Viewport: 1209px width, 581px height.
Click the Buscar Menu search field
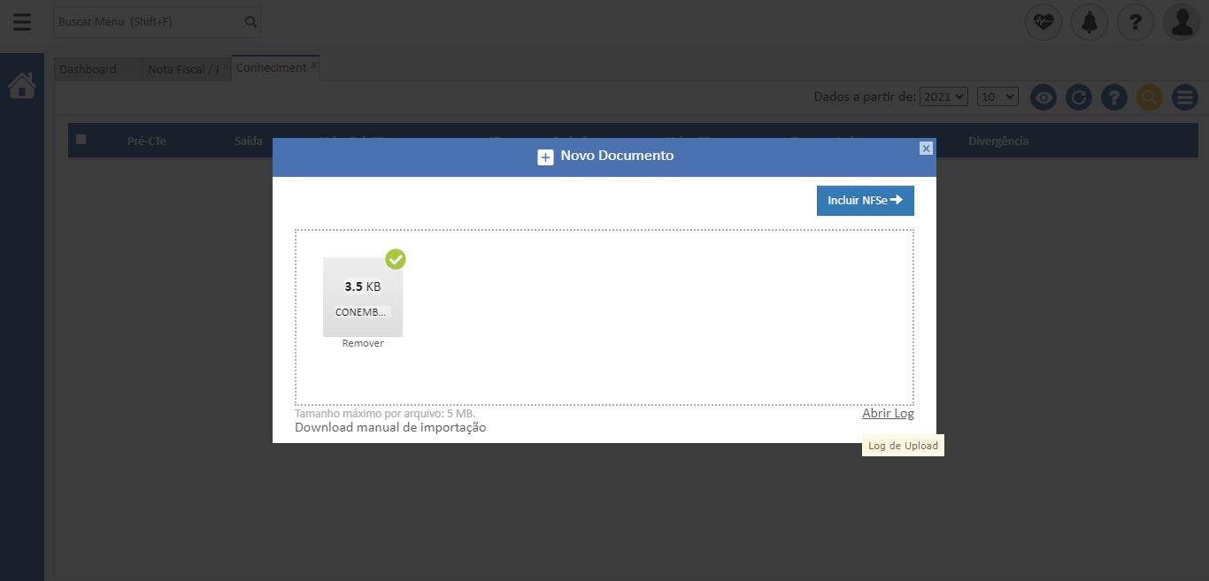147,22
